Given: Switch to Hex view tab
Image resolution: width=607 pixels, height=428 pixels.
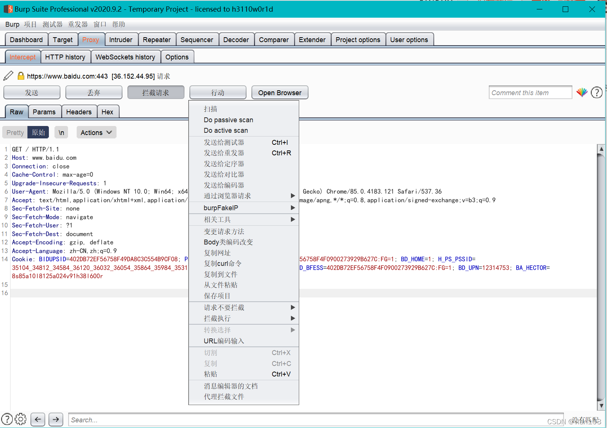Looking at the screenshot, I should point(107,112).
